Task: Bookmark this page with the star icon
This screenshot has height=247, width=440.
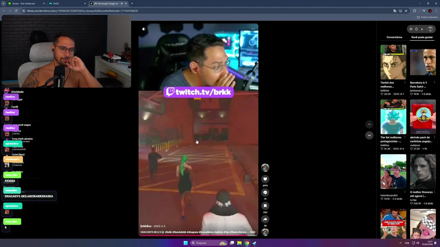Action: click(406, 11)
